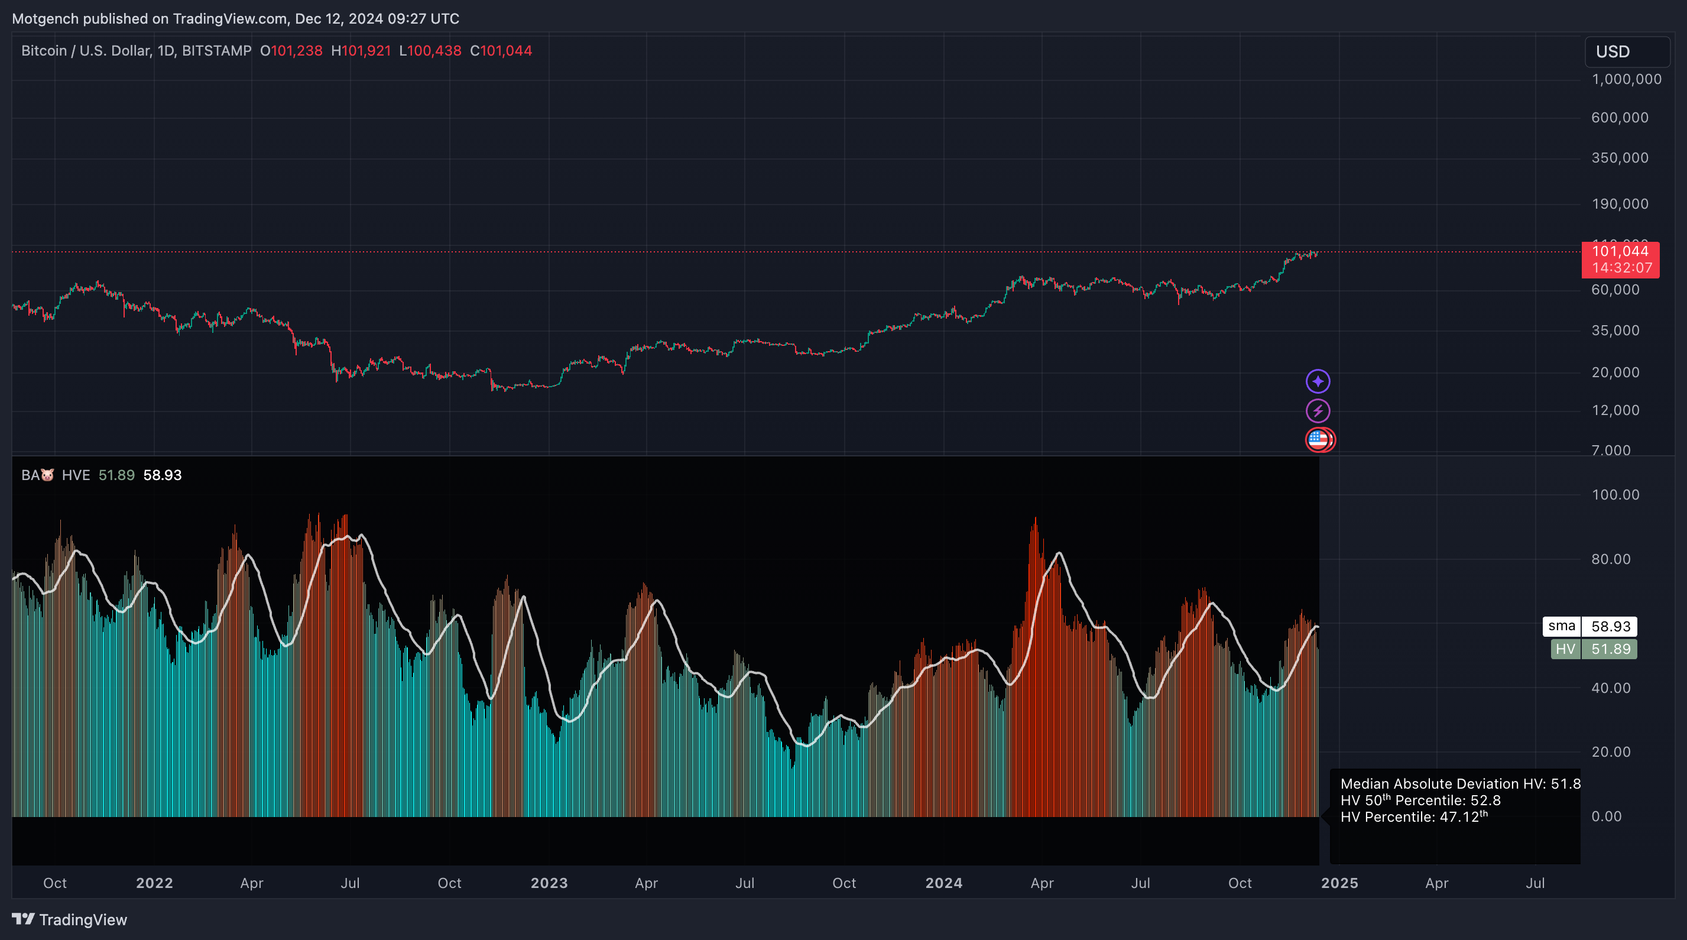
Task: Click the Motgench published header text
Action: tap(236, 18)
